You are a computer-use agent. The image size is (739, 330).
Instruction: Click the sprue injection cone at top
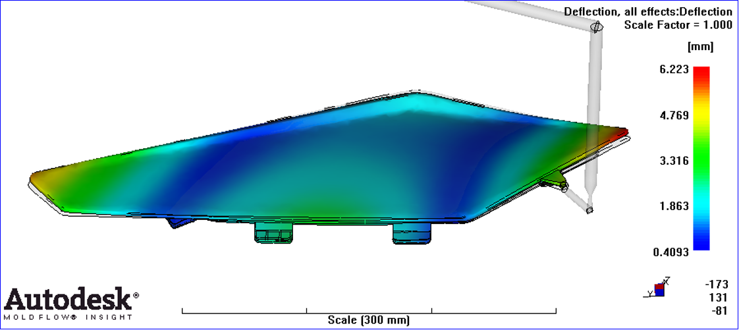click(596, 27)
